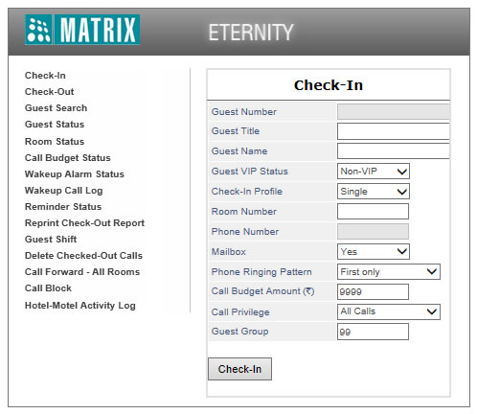Open the Mailbox dropdown
The image size is (477, 414).
(374, 252)
